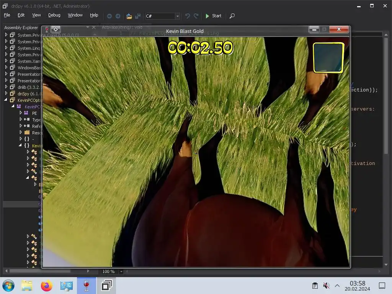Select the WindowsBase assembly icon
The width and height of the screenshot is (392, 294).
click(x=12, y=67)
